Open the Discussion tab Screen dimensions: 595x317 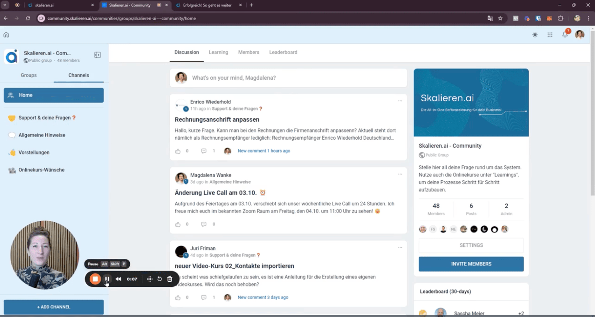187,52
